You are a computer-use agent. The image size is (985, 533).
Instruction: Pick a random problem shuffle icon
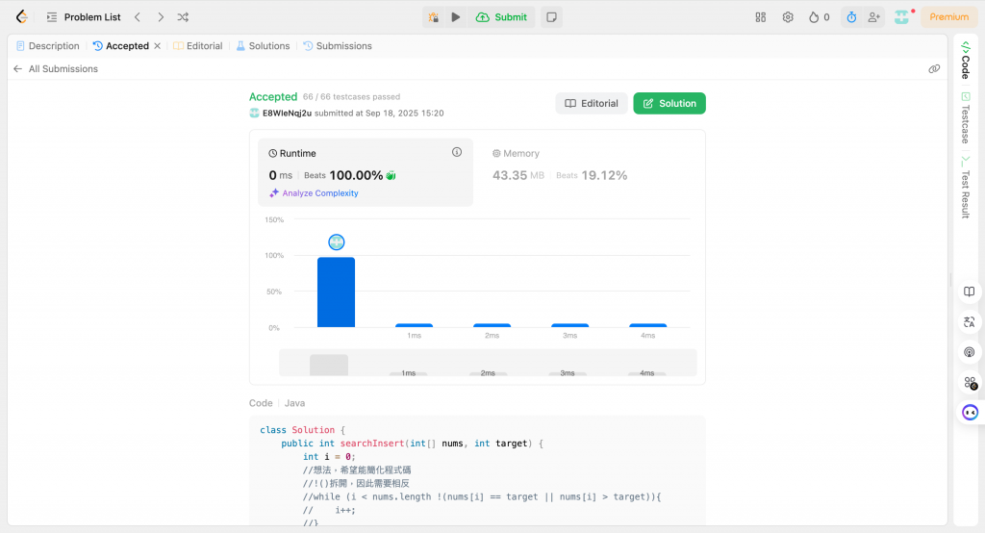click(x=183, y=17)
